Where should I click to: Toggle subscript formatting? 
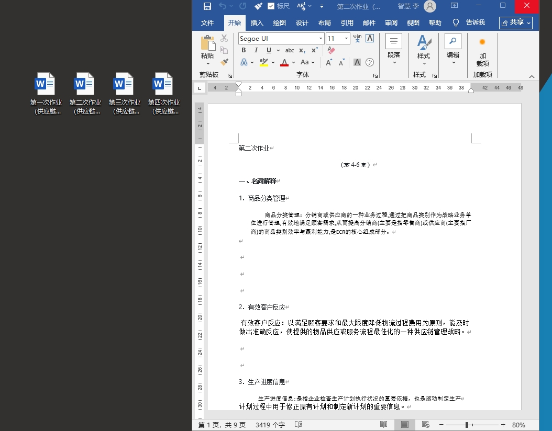(302, 50)
